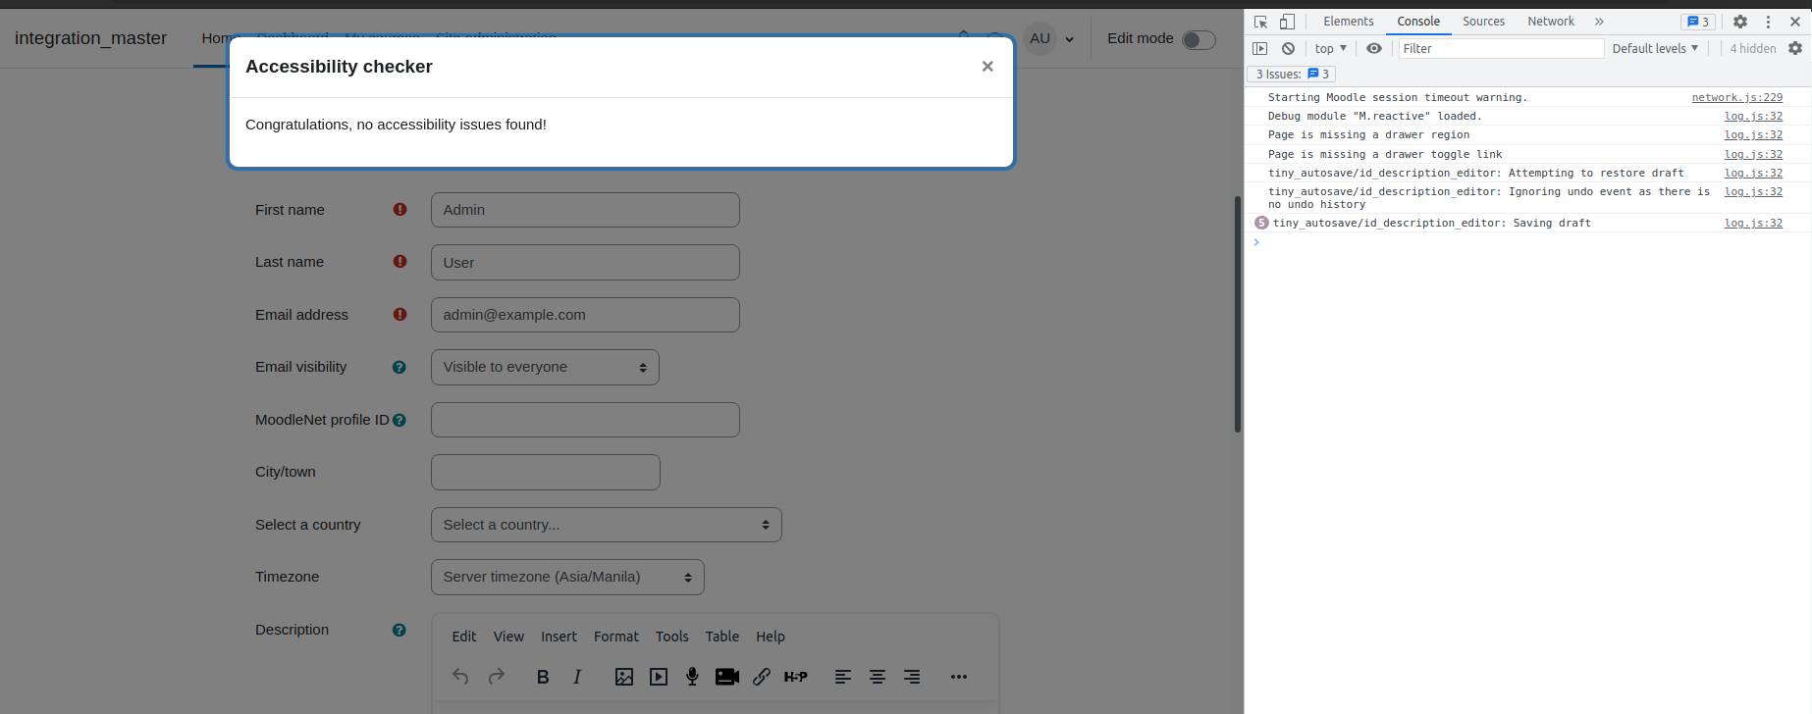Open the editor Tools menu
Image resolution: width=1812 pixels, height=714 pixels.
(x=672, y=637)
